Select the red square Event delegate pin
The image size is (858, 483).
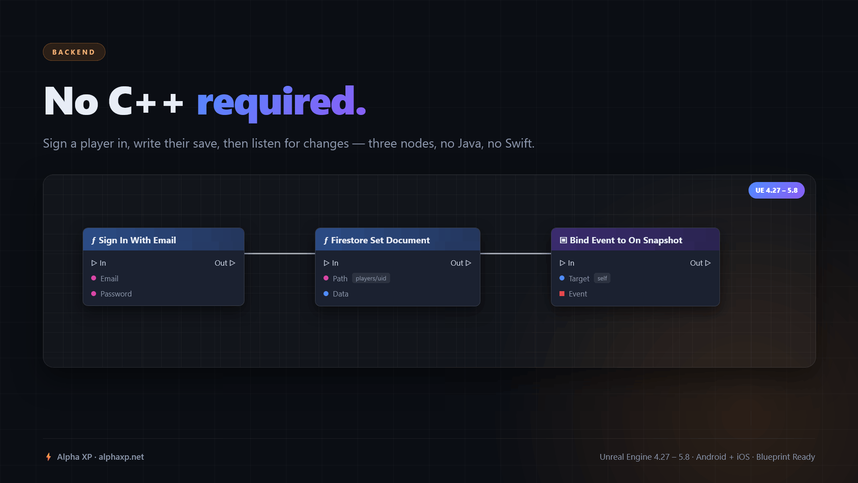pyautogui.click(x=562, y=293)
